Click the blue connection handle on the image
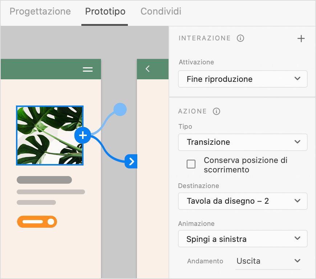The image size is (316, 279). [x=82, y=135]
